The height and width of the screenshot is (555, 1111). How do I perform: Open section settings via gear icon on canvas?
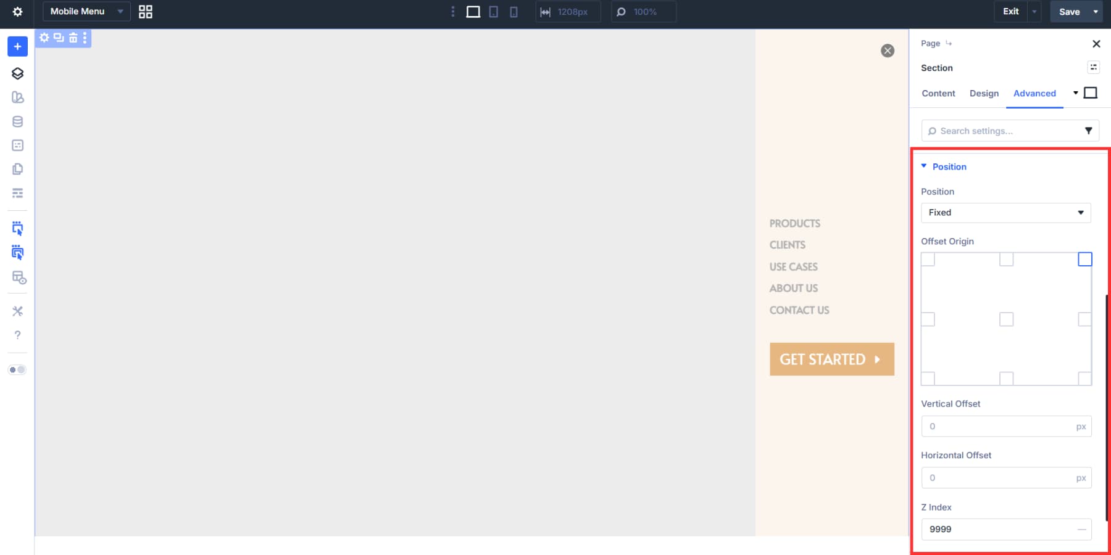click(x=44, y=38)
